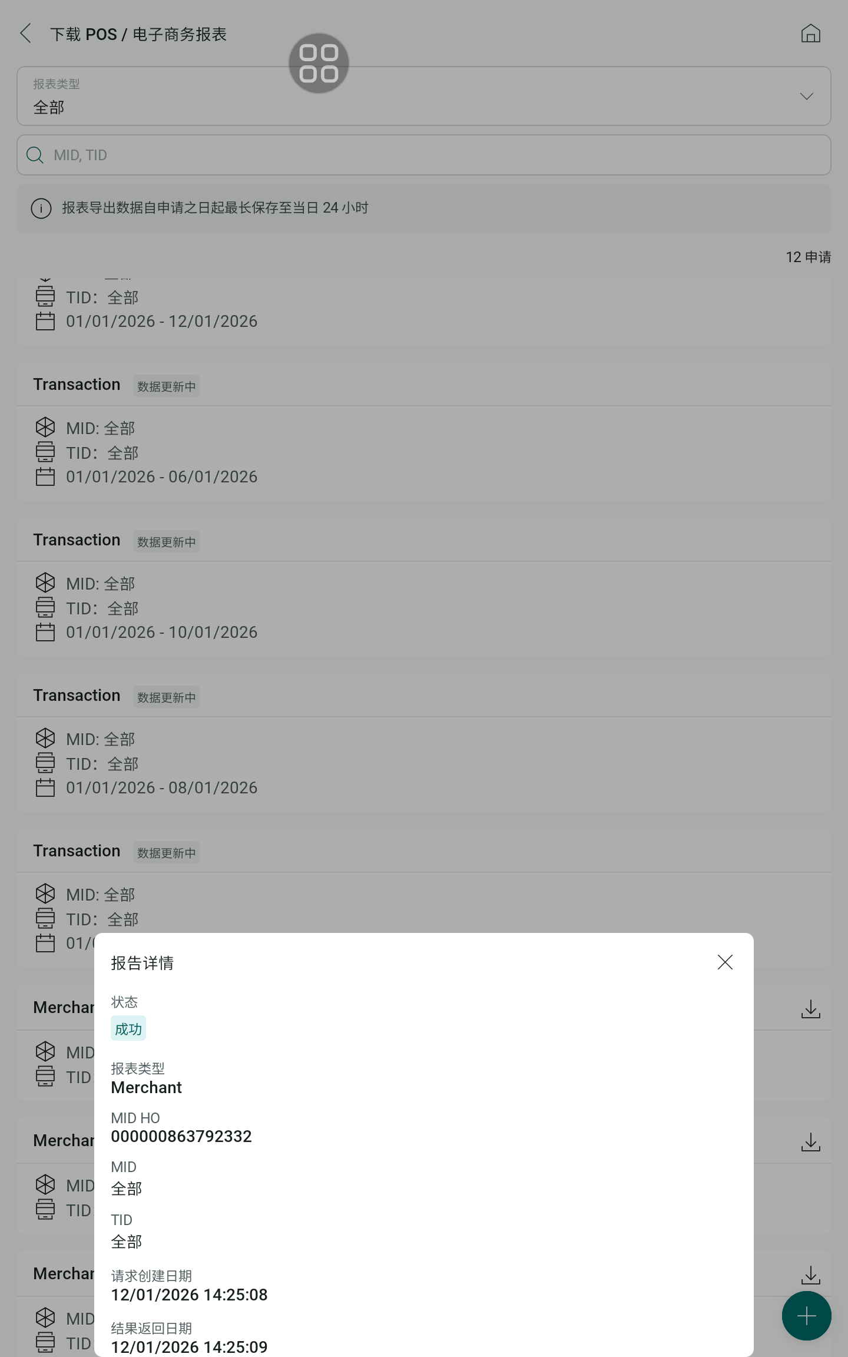
Task: Click the 成功 status badge
Action: (128, 1028)
